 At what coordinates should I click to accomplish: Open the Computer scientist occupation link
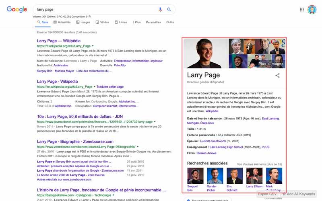pos(105,106)
